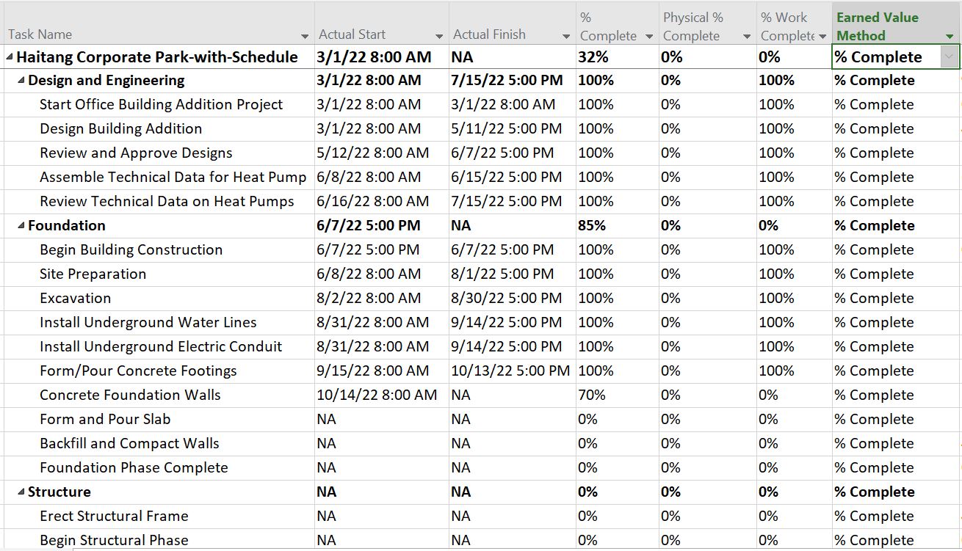
Task: Open the Physical % Complete column filter arrow
Action: point(747,36)
